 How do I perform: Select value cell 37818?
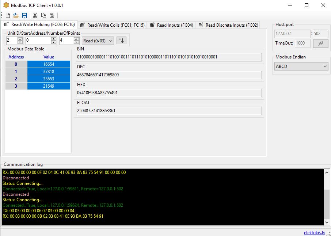coord(49,72)
